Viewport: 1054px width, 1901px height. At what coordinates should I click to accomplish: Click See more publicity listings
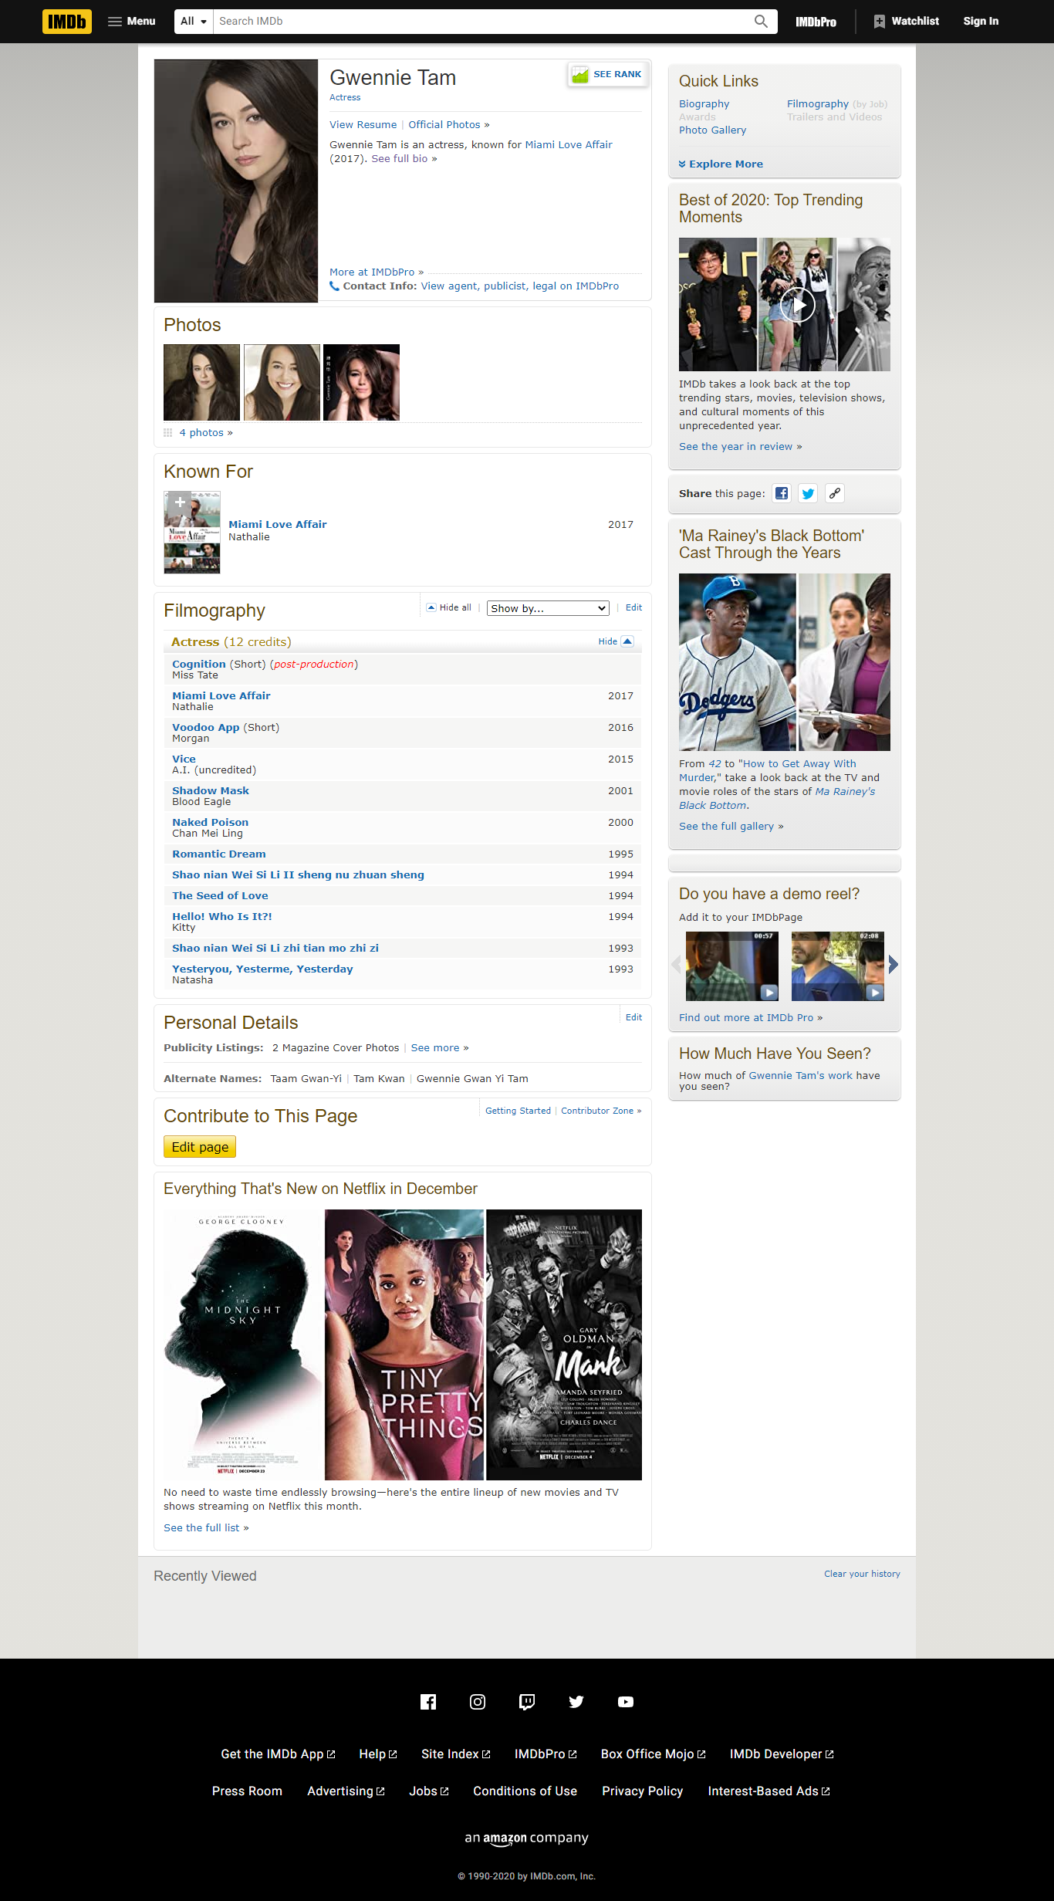(x=435, y=1047)
